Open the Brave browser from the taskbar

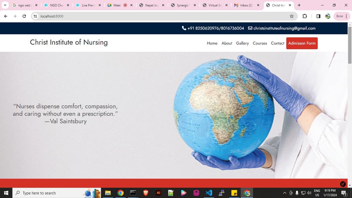point(146,193)
